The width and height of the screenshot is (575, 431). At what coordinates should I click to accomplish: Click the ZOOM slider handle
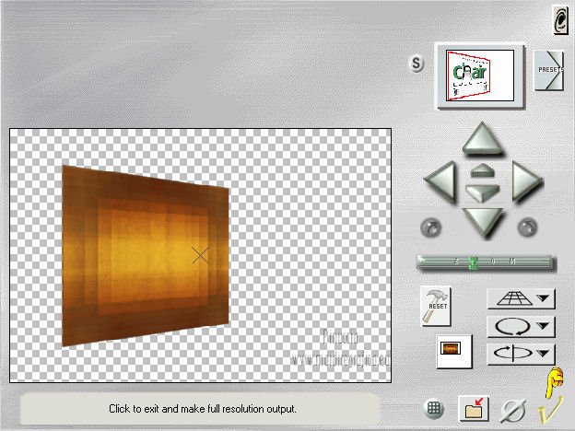tap(474, 262)
